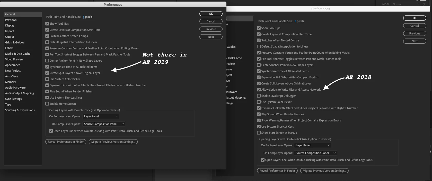Click Cancel in left Preferences window
The height and width of the screenshot is (181, 432).
tap(211, 21)
